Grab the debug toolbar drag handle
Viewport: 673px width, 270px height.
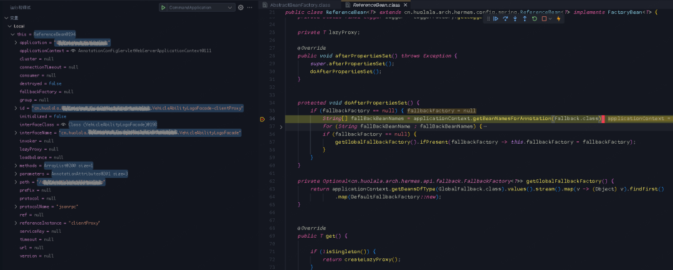click(488, 19)
